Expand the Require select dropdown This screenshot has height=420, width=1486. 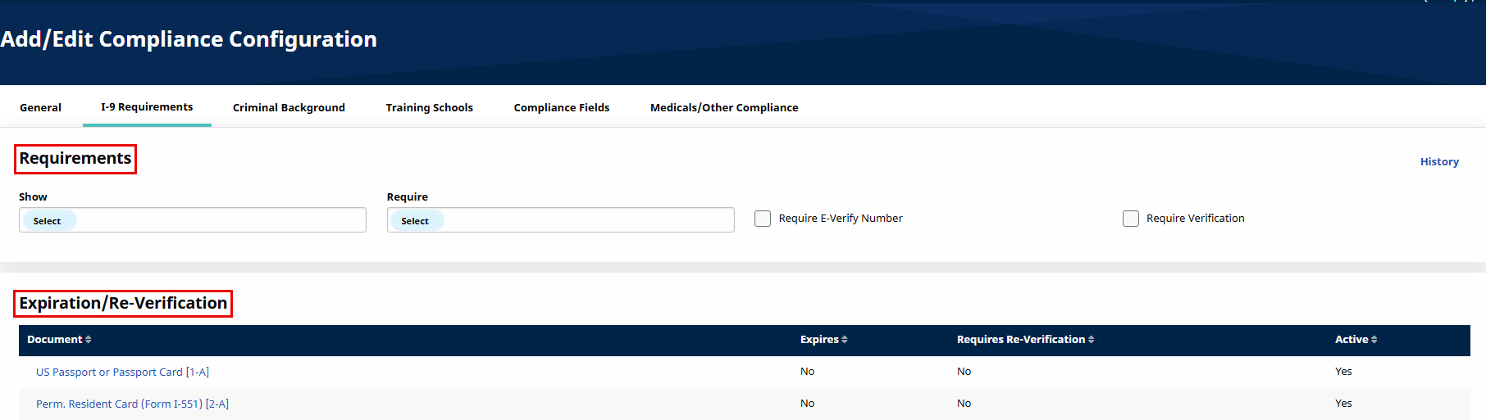point(560,220)
